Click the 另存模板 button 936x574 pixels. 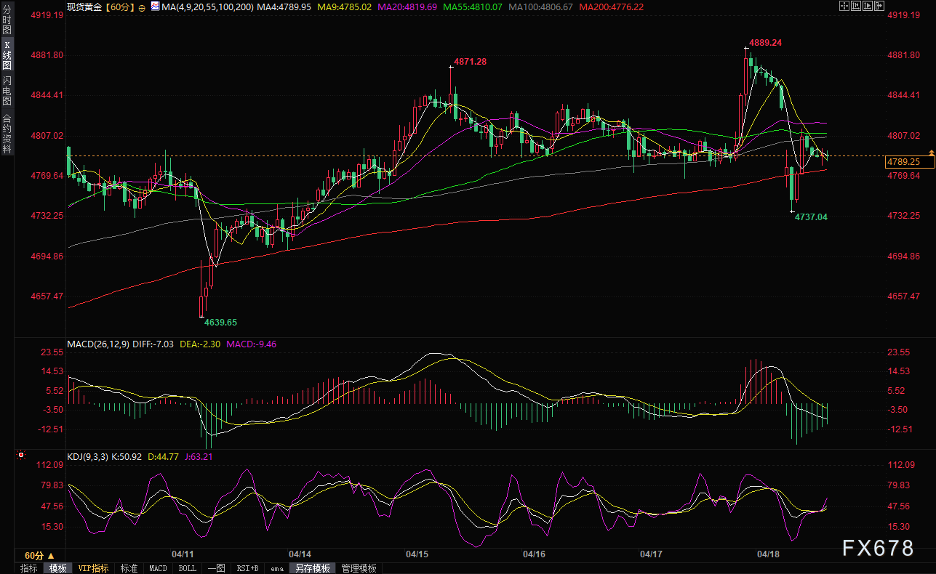click(312, 568)
